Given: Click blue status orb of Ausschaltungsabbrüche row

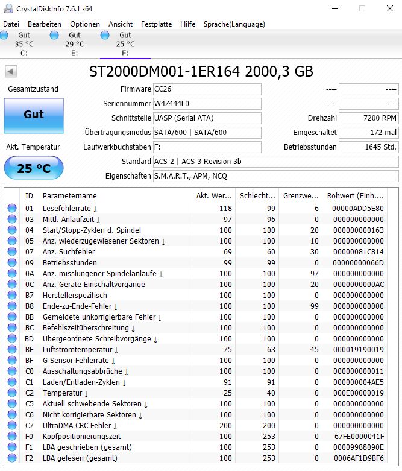Looking at the screenshot, I should pyautogui.click(x=12, y=371).
